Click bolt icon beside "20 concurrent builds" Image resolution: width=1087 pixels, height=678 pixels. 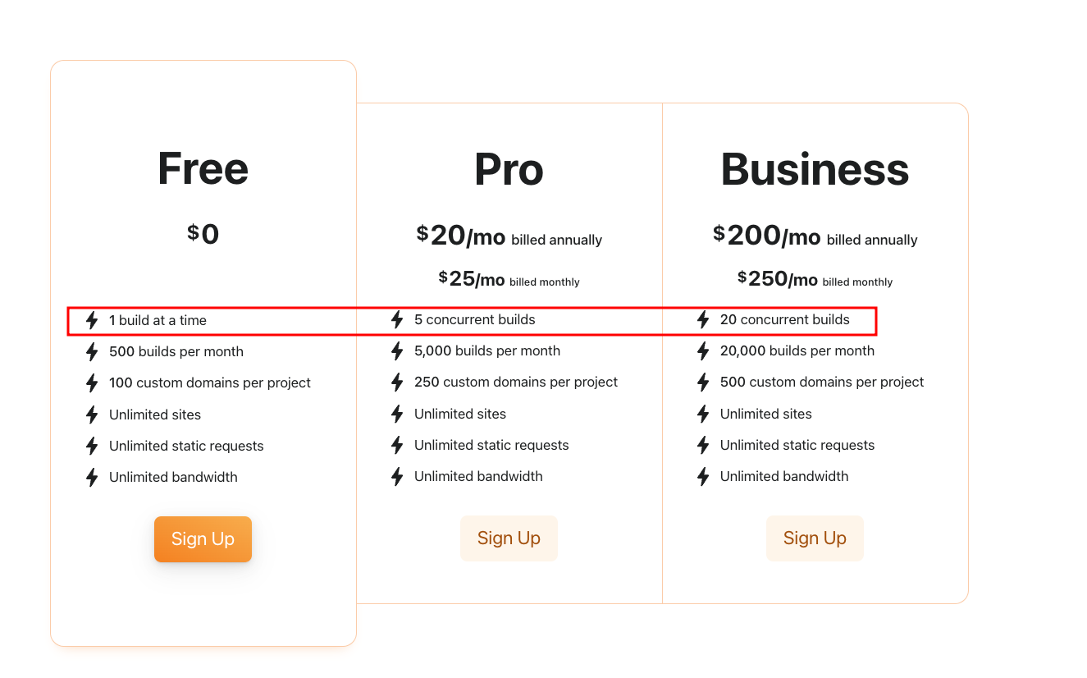click(x=703, y=319)
